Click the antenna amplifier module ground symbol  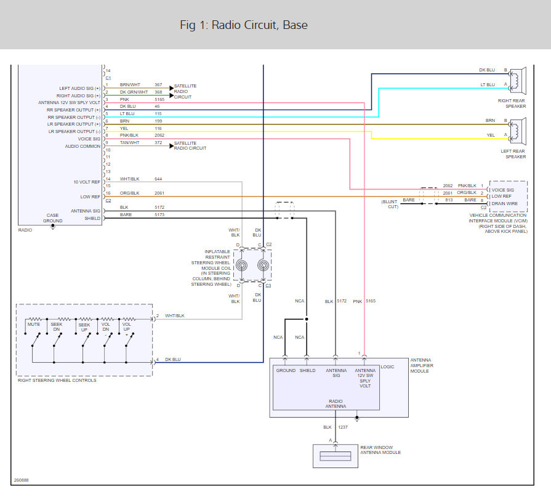click(x=357, y=419)
